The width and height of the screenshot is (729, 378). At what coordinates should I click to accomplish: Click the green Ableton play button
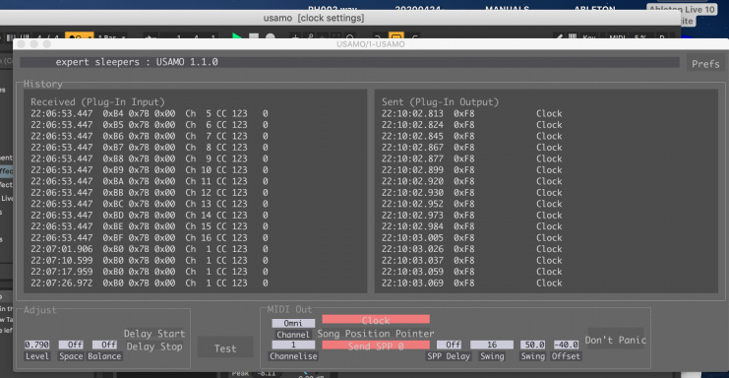pos(237,36)
